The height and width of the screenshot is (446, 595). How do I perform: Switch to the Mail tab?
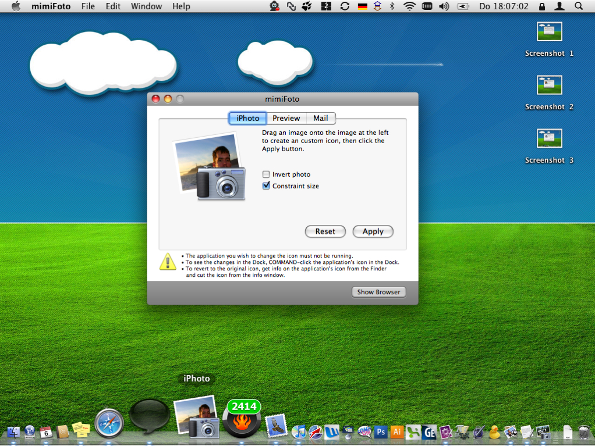[x=321, y=118]
